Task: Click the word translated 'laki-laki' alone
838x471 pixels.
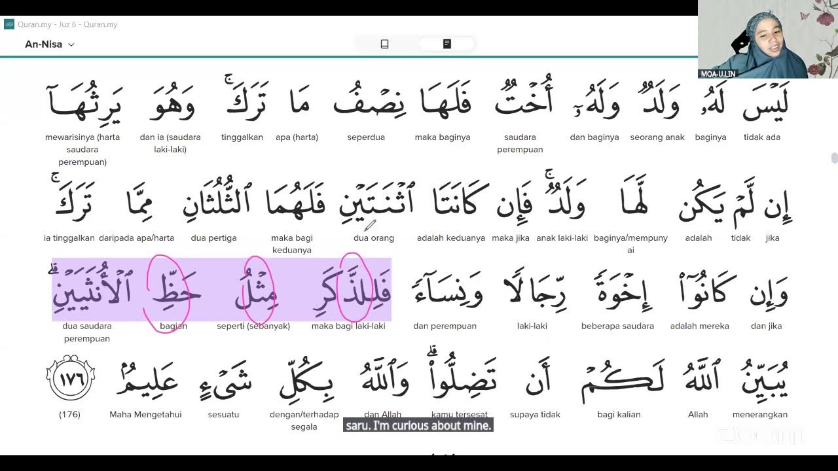Action: 535,291
